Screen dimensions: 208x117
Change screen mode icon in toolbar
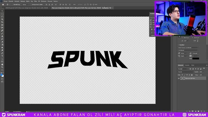[x=2, y=82]
